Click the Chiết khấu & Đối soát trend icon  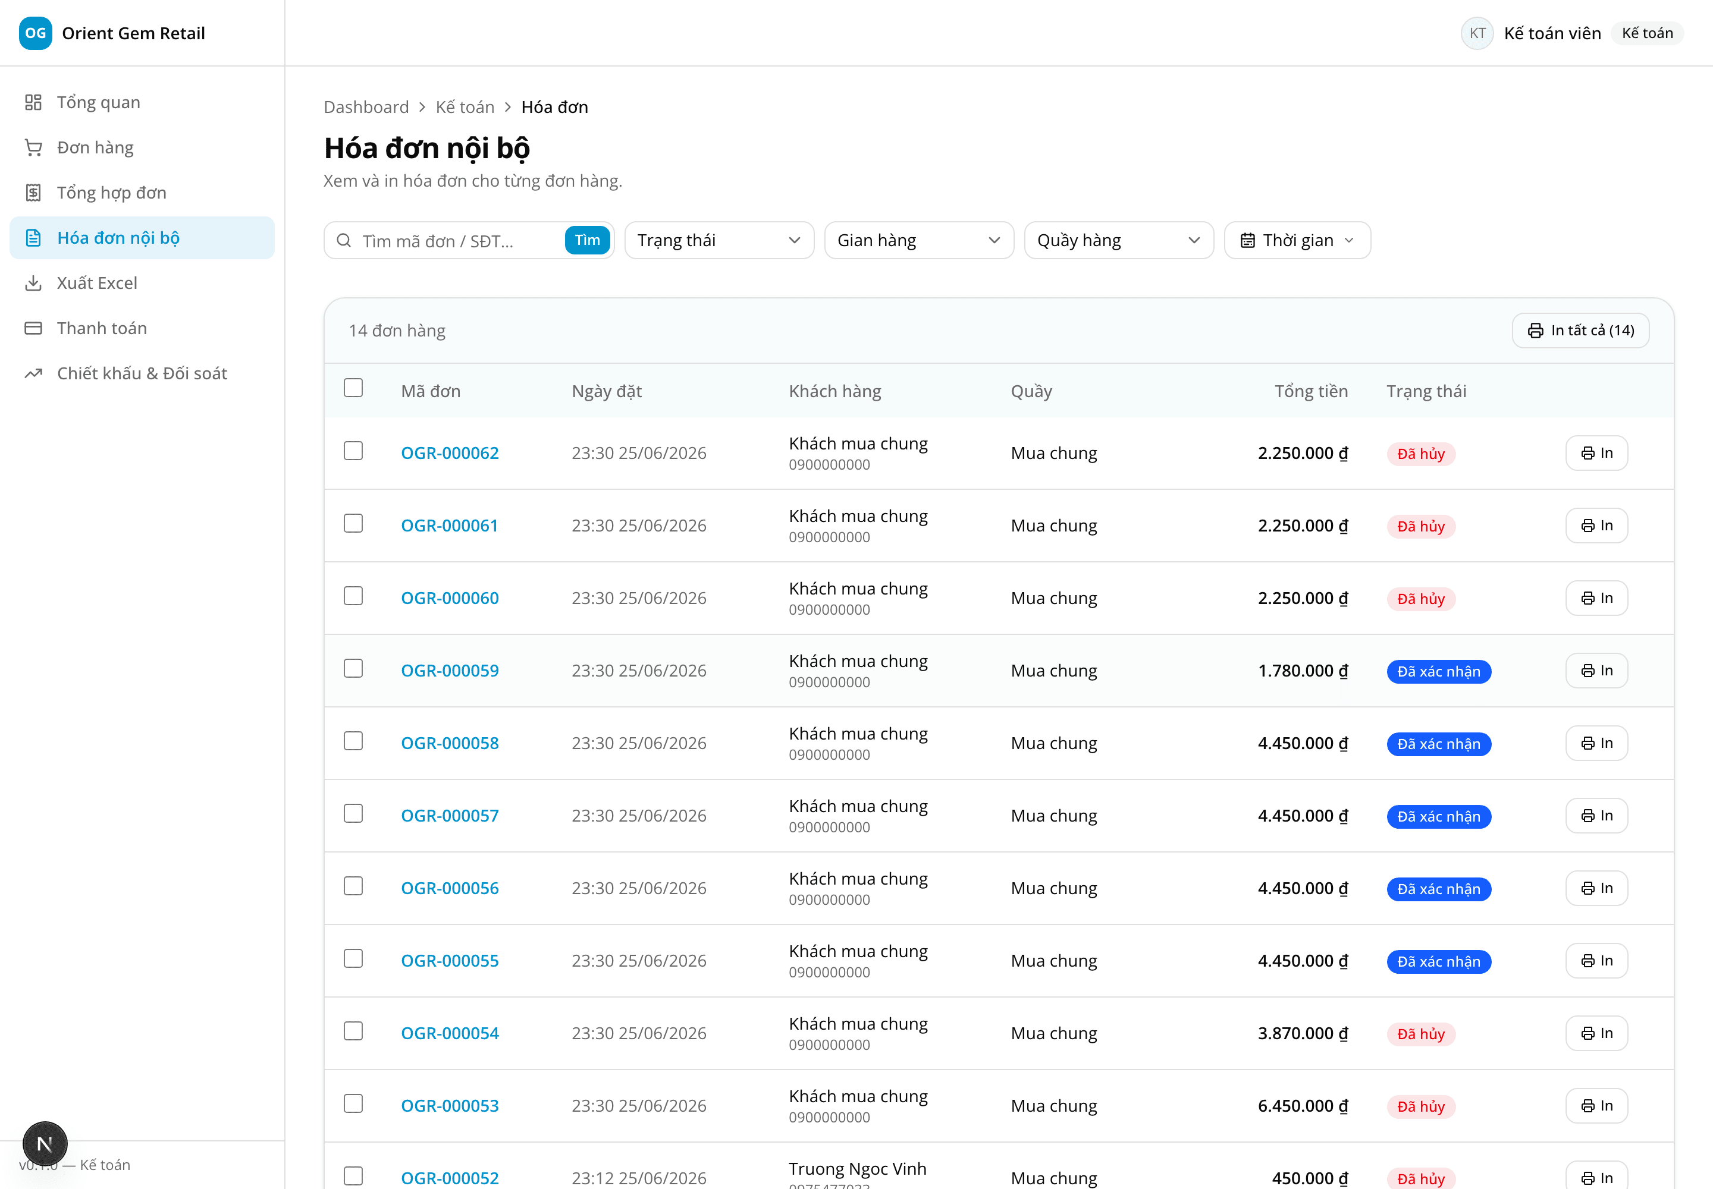pyautogui.click(x=33, y=373)
